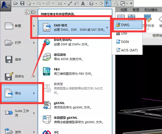Viewport: 162px width, 134px height.
Task: Choose DXF from the CAD submenu
Action: pos(127,33)
